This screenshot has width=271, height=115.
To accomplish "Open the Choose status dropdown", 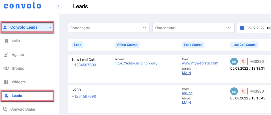I will click(193, 28).
